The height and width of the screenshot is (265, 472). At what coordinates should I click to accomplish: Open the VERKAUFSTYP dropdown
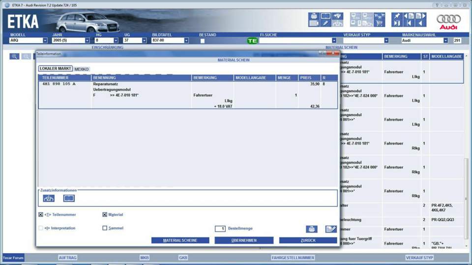click(x=386, y=40)
